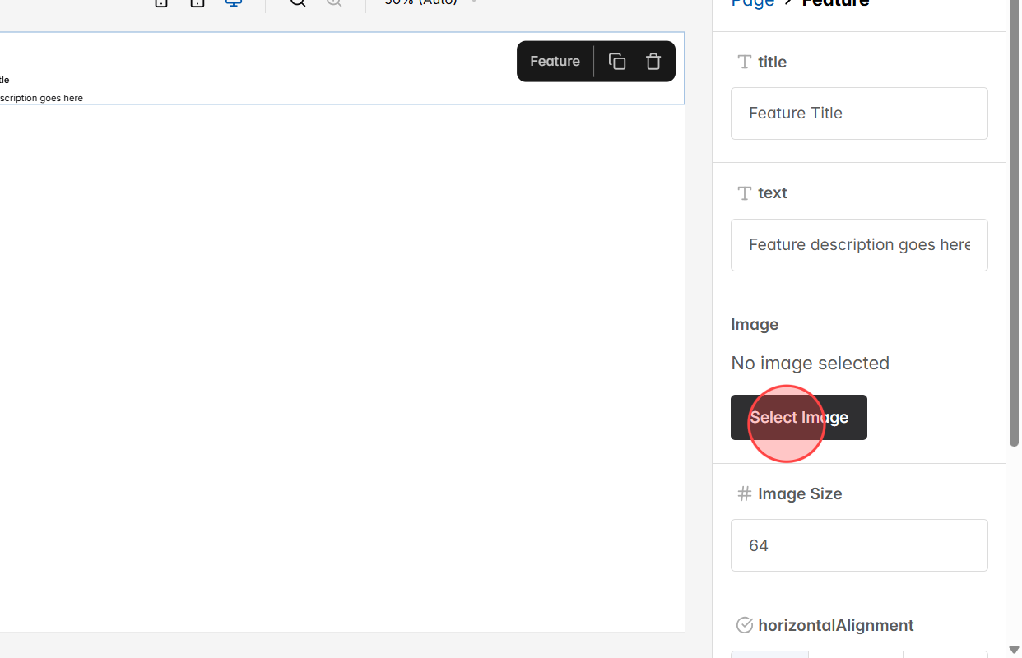Delete the Feature component using trash icon

click(x=653, y=61)
